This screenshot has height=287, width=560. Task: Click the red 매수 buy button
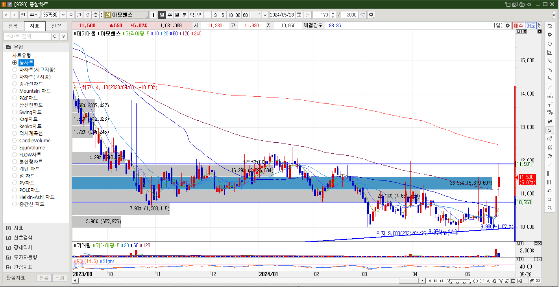(x=518, y=25)
